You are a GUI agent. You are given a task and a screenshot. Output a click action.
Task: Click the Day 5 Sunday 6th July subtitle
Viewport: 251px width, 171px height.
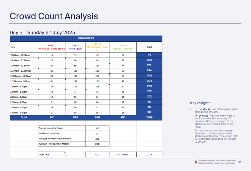coord(42,32)
